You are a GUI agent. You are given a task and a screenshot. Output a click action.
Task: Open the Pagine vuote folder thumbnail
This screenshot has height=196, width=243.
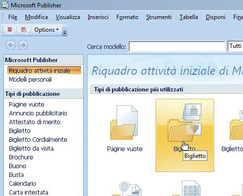(x=124, y=123)
